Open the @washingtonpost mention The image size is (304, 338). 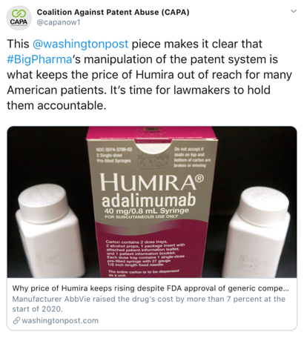coord(81,44)
